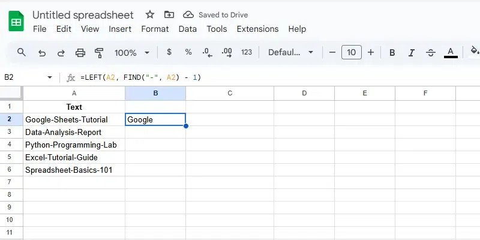The image size is (480, 240).
Task: Toggle bold formatting
Action: [392, 52]
